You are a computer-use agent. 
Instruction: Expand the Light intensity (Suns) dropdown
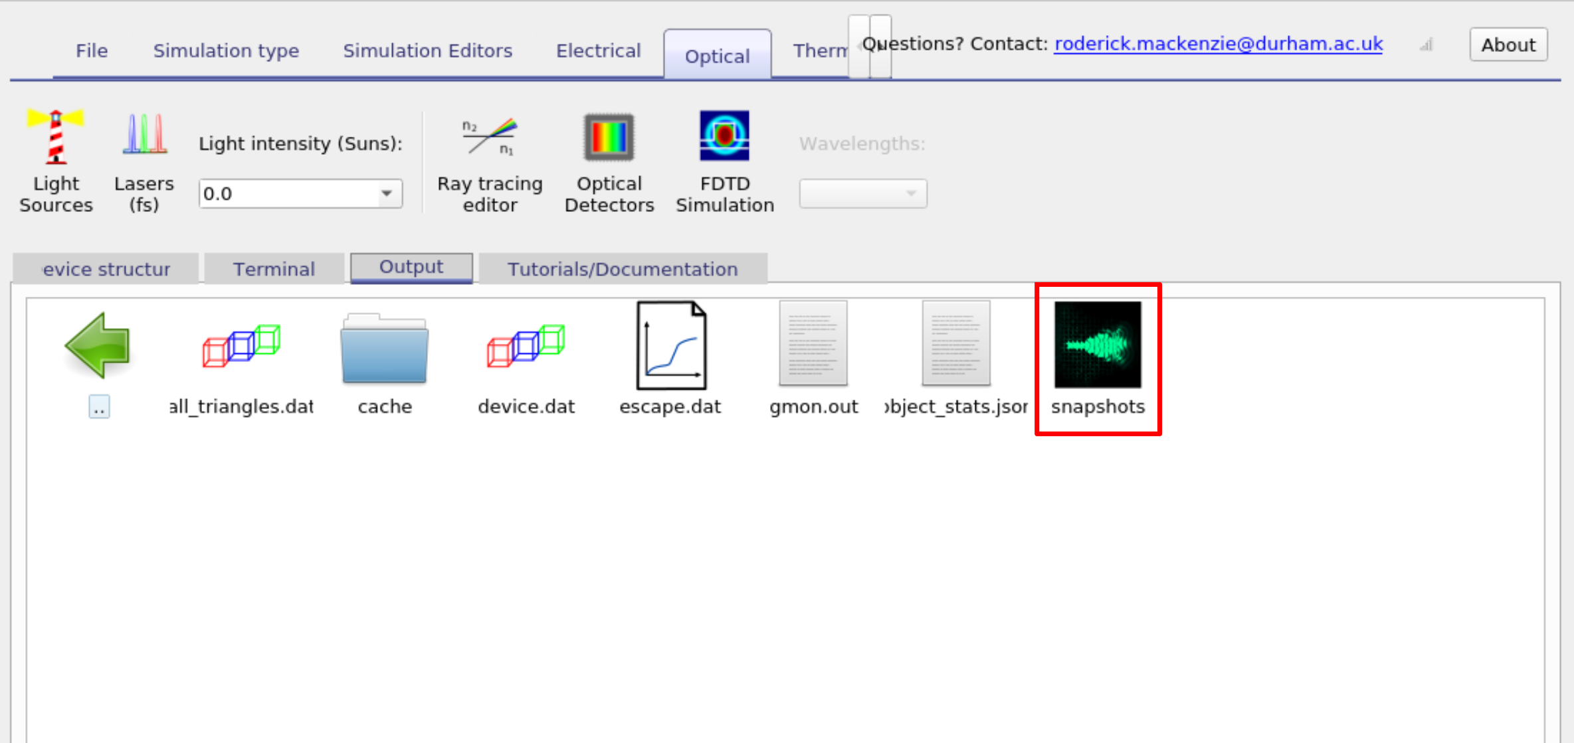387,193
